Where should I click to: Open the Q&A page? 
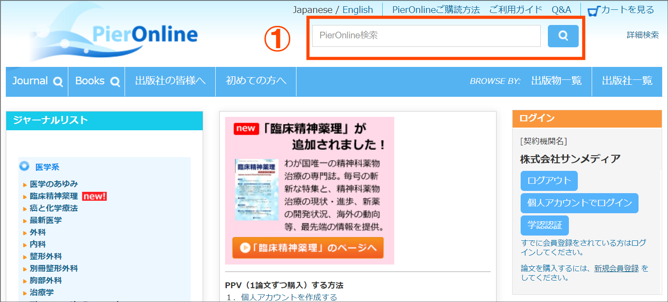click(561, 10)
